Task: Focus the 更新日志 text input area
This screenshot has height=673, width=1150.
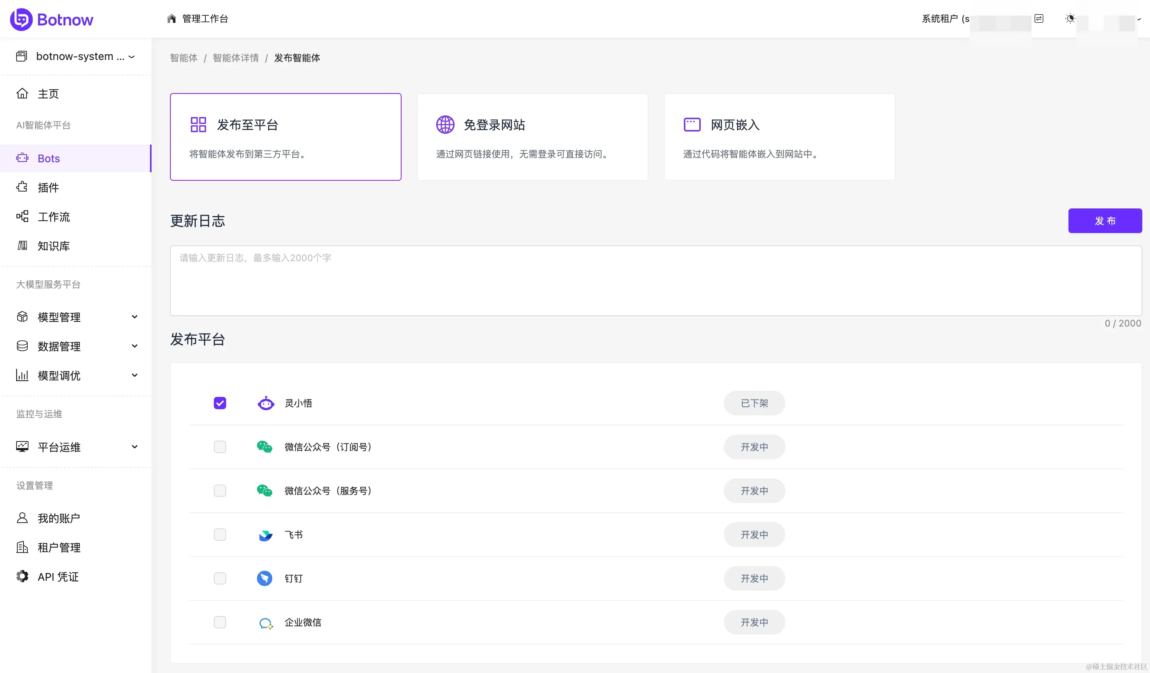Action: pyautogui.click(x=655, y=281)
